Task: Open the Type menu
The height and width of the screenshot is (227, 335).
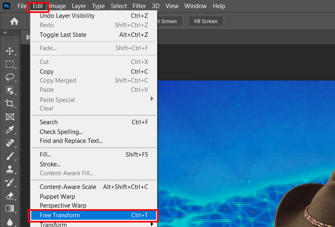Action: pos(98,6)
